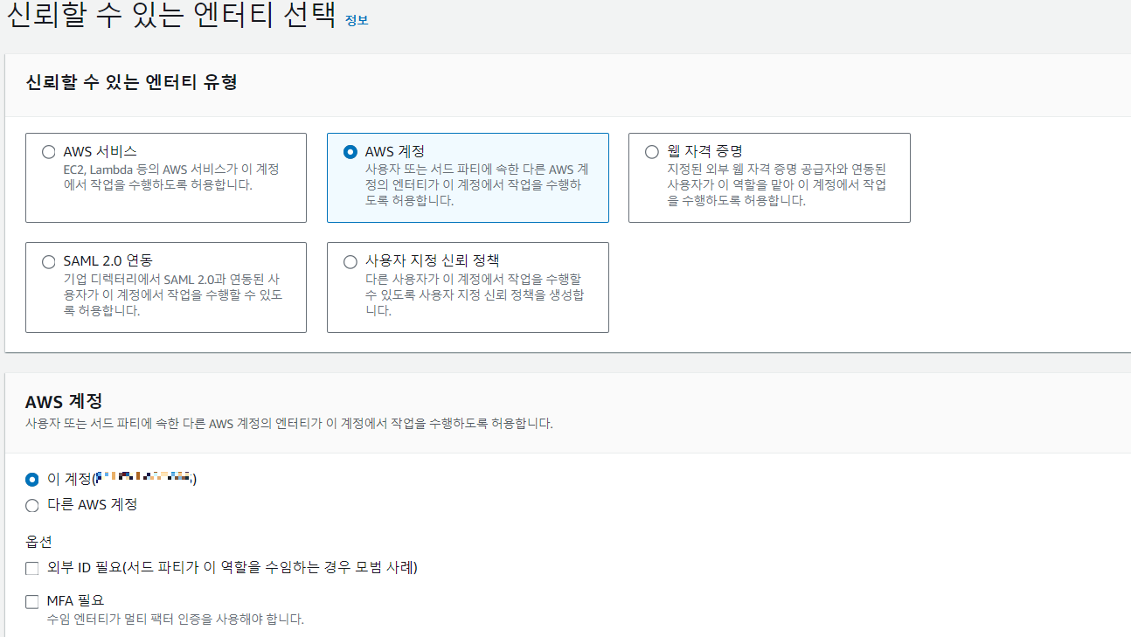Click the 기업 디렉터리에서 SAML description text
This screenshot has width=1131, height=637.
coord(172,294)
